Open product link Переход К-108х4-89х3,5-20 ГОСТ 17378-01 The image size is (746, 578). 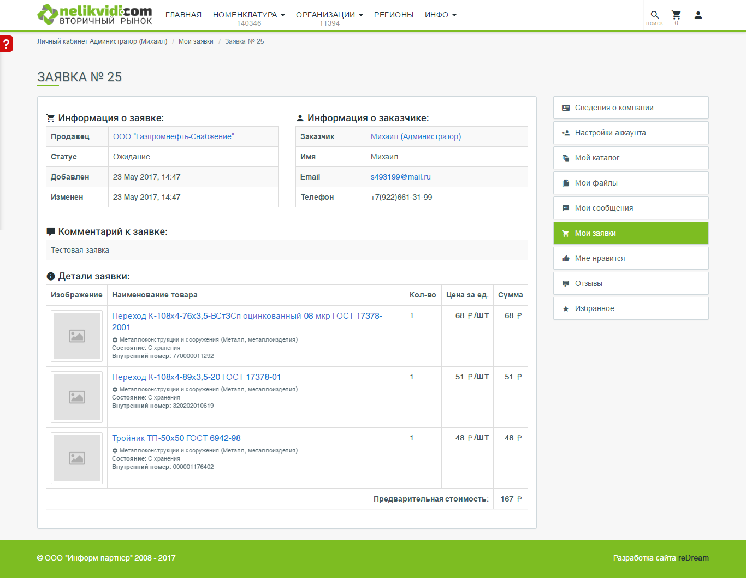[x=197, y=377]
